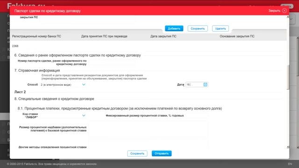Viewport: 299px width, 168px height.
Task: Click the blue Отправить button
Action: [162, 154]
